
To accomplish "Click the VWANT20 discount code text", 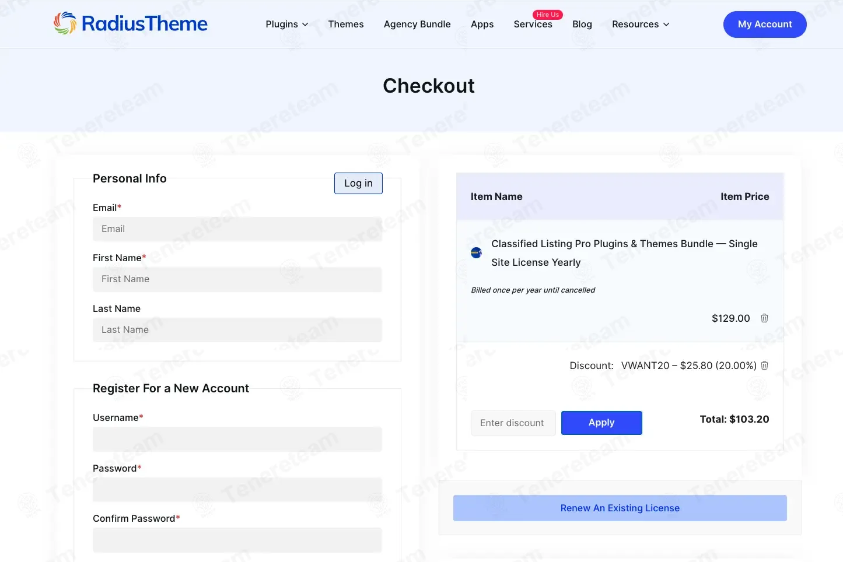I will (645, 366).
